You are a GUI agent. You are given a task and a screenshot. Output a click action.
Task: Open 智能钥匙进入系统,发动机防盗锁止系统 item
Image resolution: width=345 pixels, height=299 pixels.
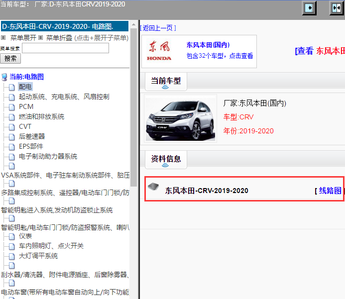point(57,210)
